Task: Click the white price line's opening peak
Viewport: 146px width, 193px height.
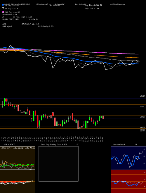Action: click(x=10, y=45)
